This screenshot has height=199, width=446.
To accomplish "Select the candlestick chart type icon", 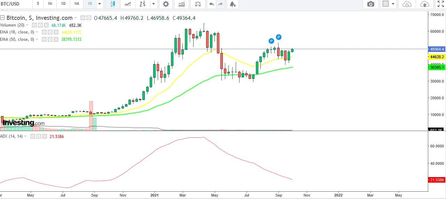I will pos(112,4).
